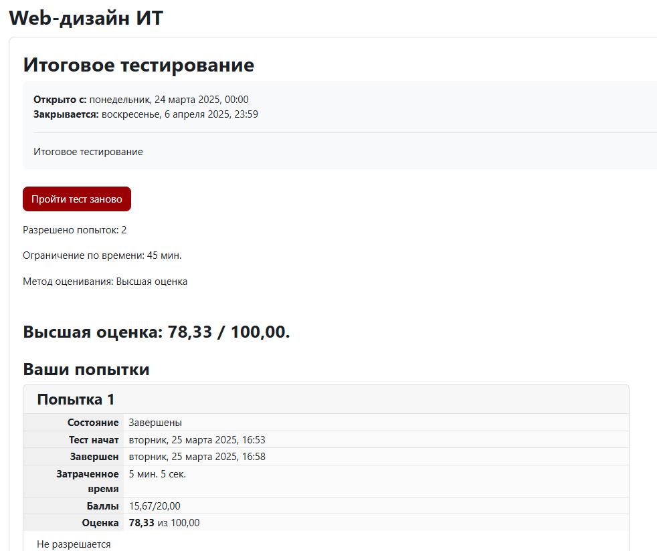Click the 'Оценка' row label

pyautogui.click(x=100, y=522)
